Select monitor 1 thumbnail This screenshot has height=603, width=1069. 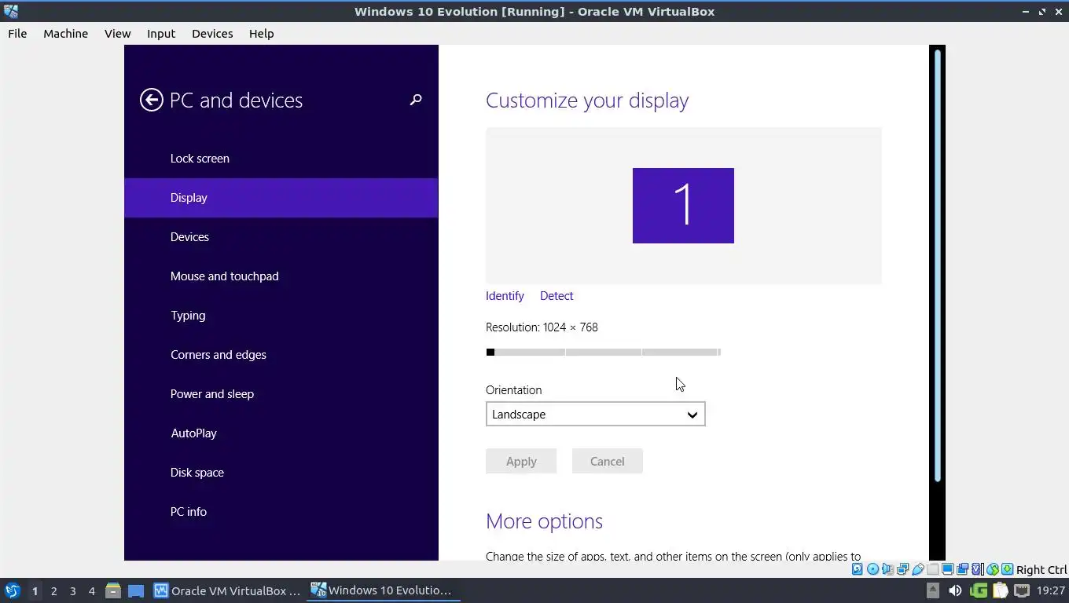(x=683, y=206)
